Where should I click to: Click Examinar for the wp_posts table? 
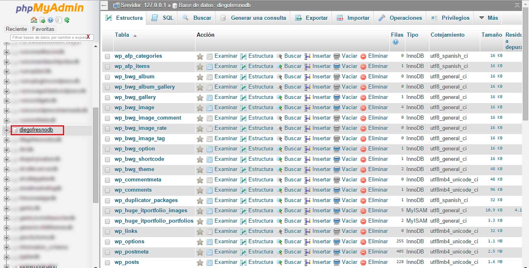pos(226,262)
